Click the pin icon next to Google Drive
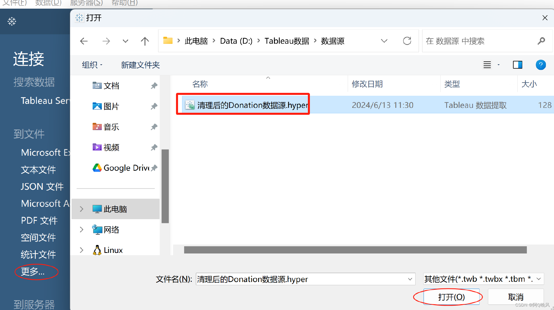 [154, 168]
